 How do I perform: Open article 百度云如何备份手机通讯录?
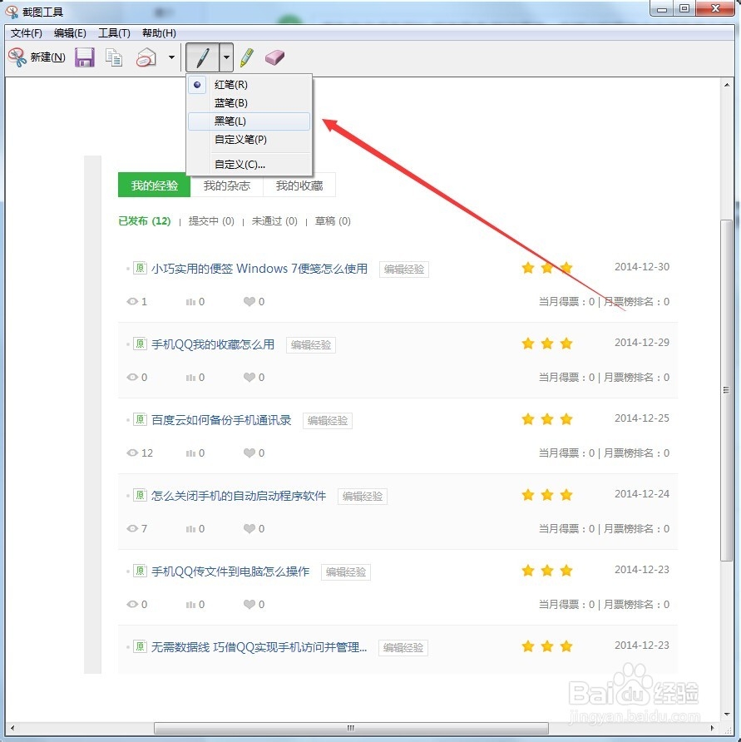pyautogui.click(x=221, y=420)
